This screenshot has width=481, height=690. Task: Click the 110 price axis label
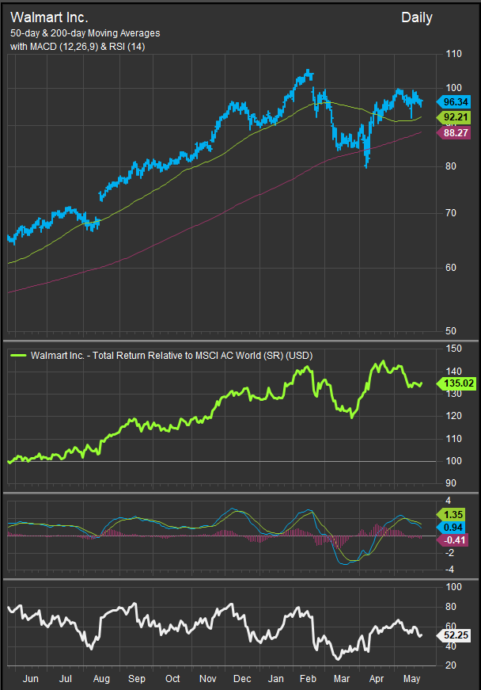click(x=453, y=54)
